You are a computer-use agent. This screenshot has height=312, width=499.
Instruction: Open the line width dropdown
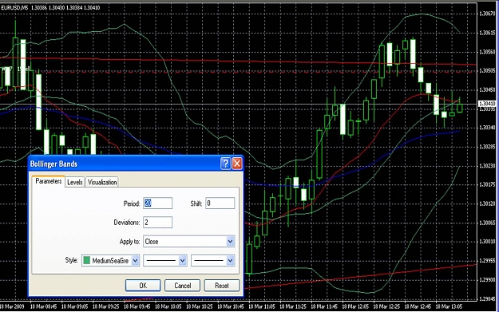[213, 260]
